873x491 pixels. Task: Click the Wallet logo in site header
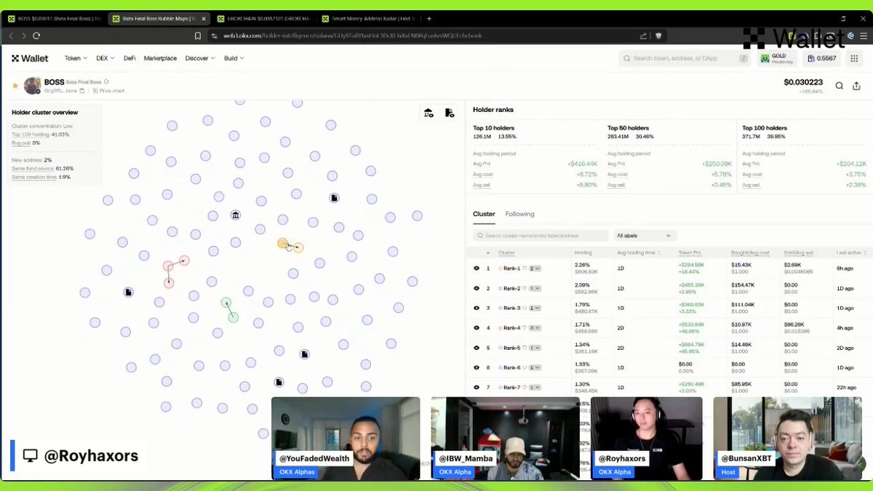tap(30, 58)
